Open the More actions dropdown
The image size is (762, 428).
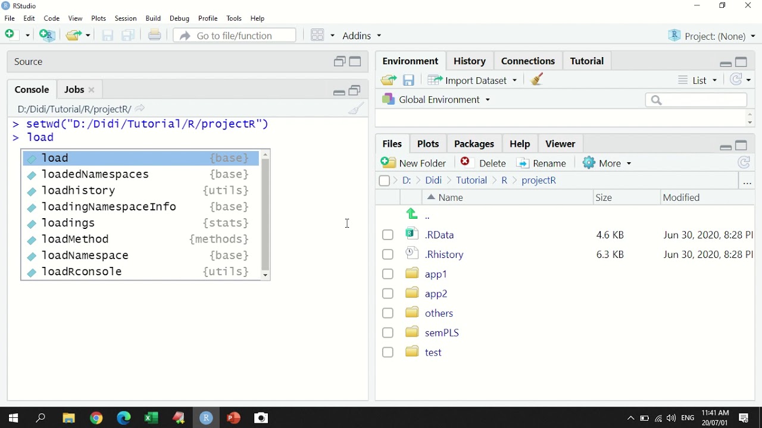[x=607, y=163]
